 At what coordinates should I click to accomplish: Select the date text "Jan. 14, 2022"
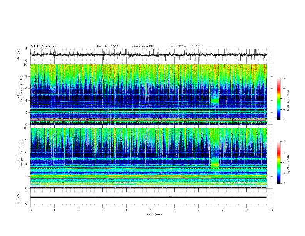click(x=107, y=46)
